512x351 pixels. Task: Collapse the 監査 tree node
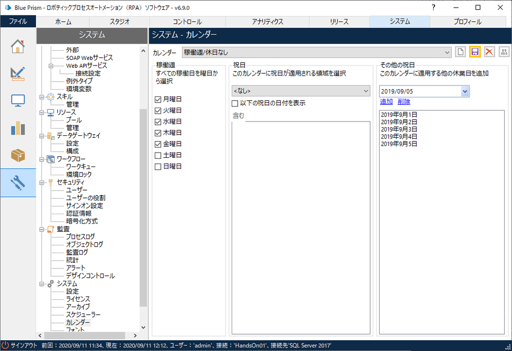(42, 229)
